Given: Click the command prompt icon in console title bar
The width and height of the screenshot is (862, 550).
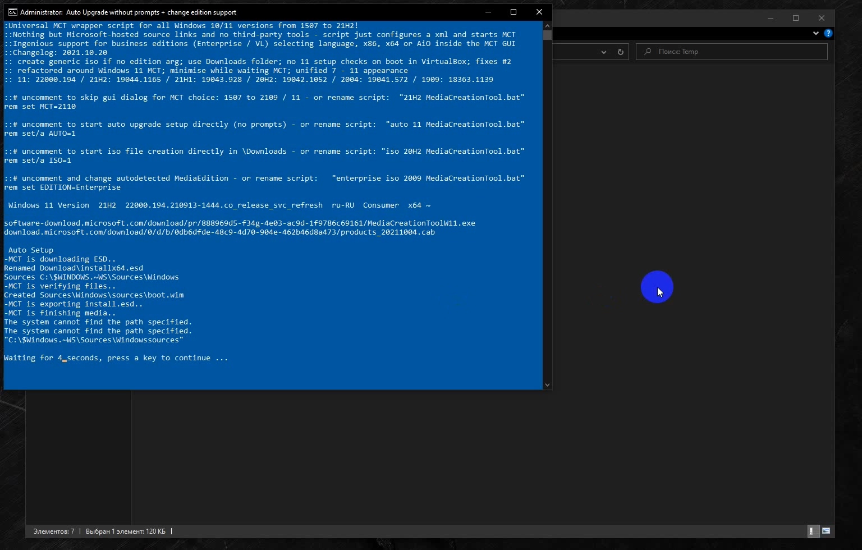Looking at the screenshot, I should tap(12, 12).
